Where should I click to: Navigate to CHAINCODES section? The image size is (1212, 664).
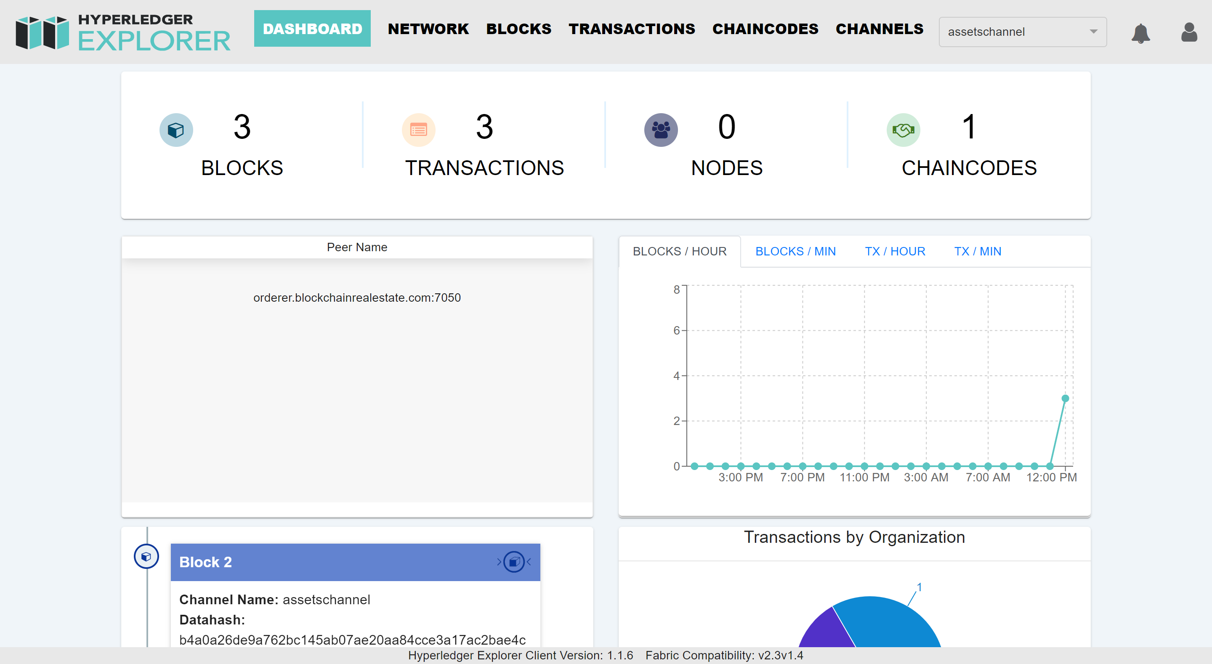(x=765, y=29)
